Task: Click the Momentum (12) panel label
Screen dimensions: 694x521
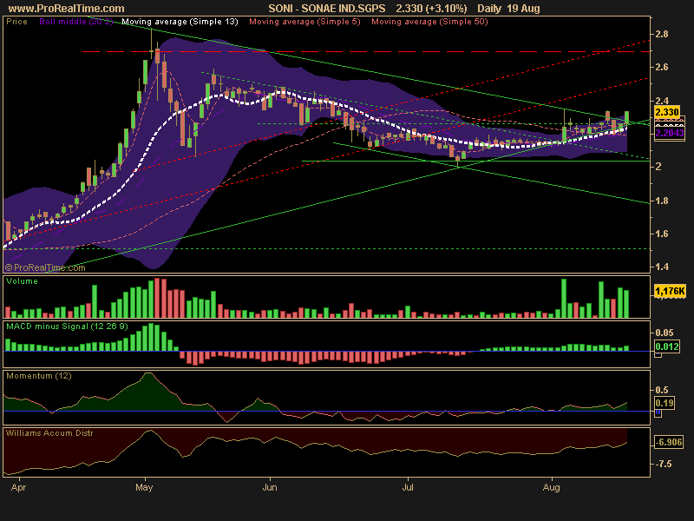Action: [39, 376]
